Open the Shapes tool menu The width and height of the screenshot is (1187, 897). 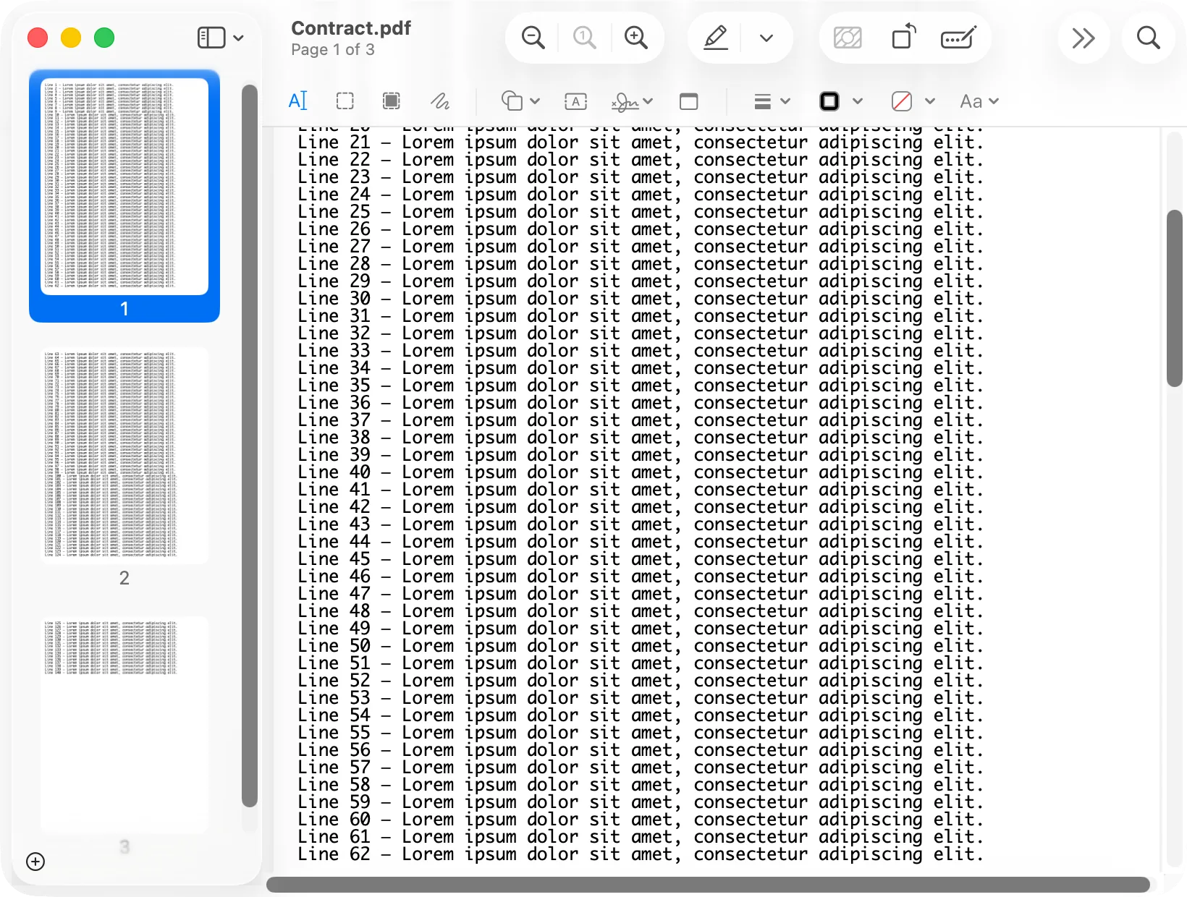point(520,101)
